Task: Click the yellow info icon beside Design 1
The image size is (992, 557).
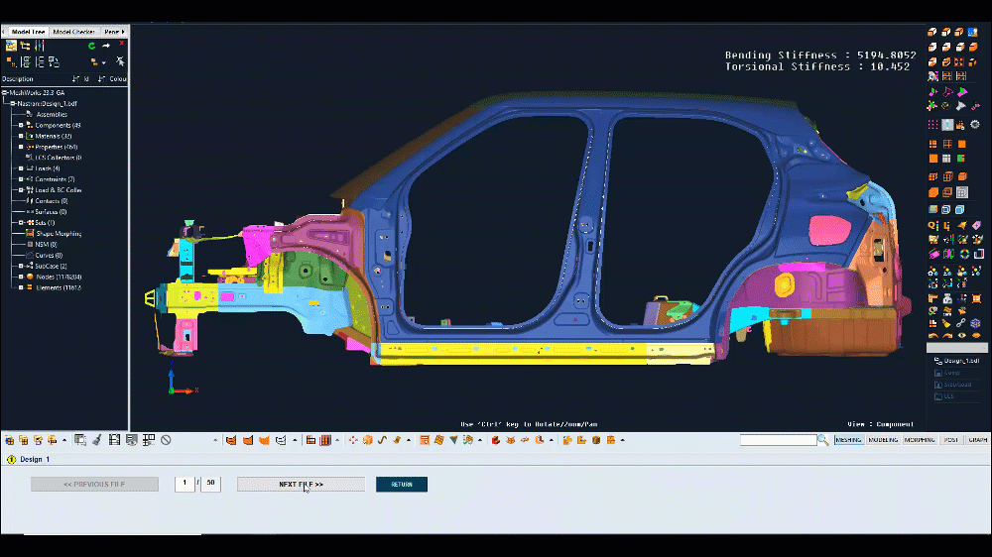Action: click(11, 460)
